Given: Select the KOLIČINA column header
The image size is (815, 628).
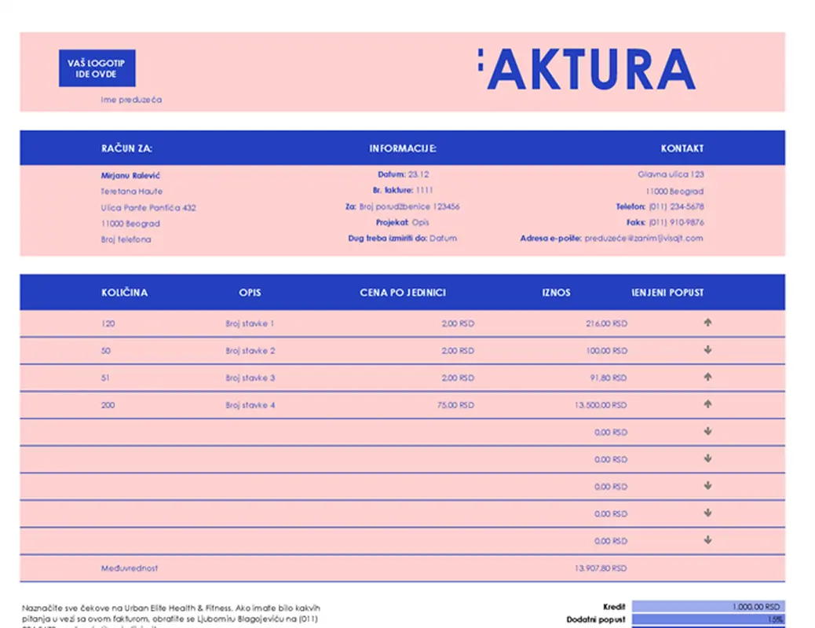Looking at the screenshot, I should tap(124, 293).
